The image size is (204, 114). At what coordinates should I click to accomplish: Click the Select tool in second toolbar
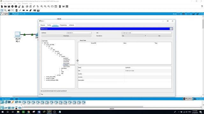(2, 10)
